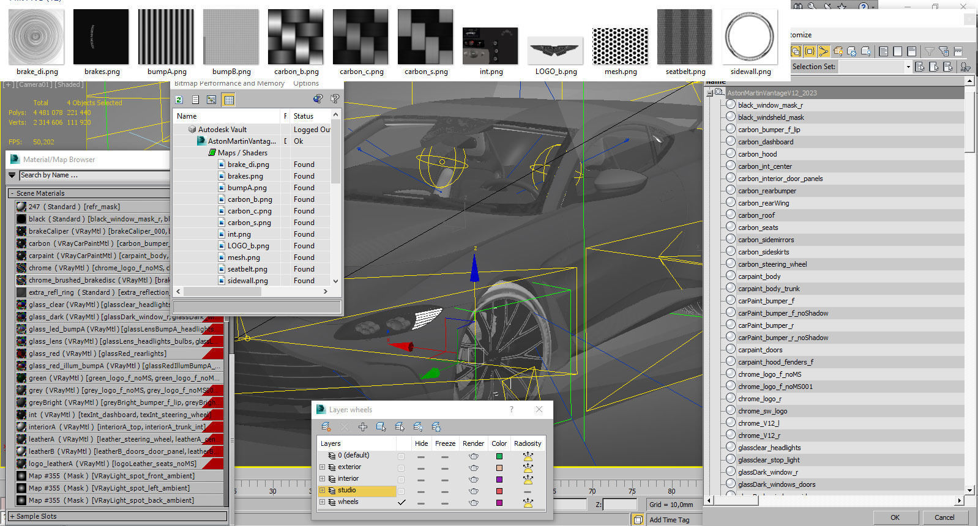Open the status log list icon in asset tracking
This screenshot has height=526, width=978.
tap(195, 100)
